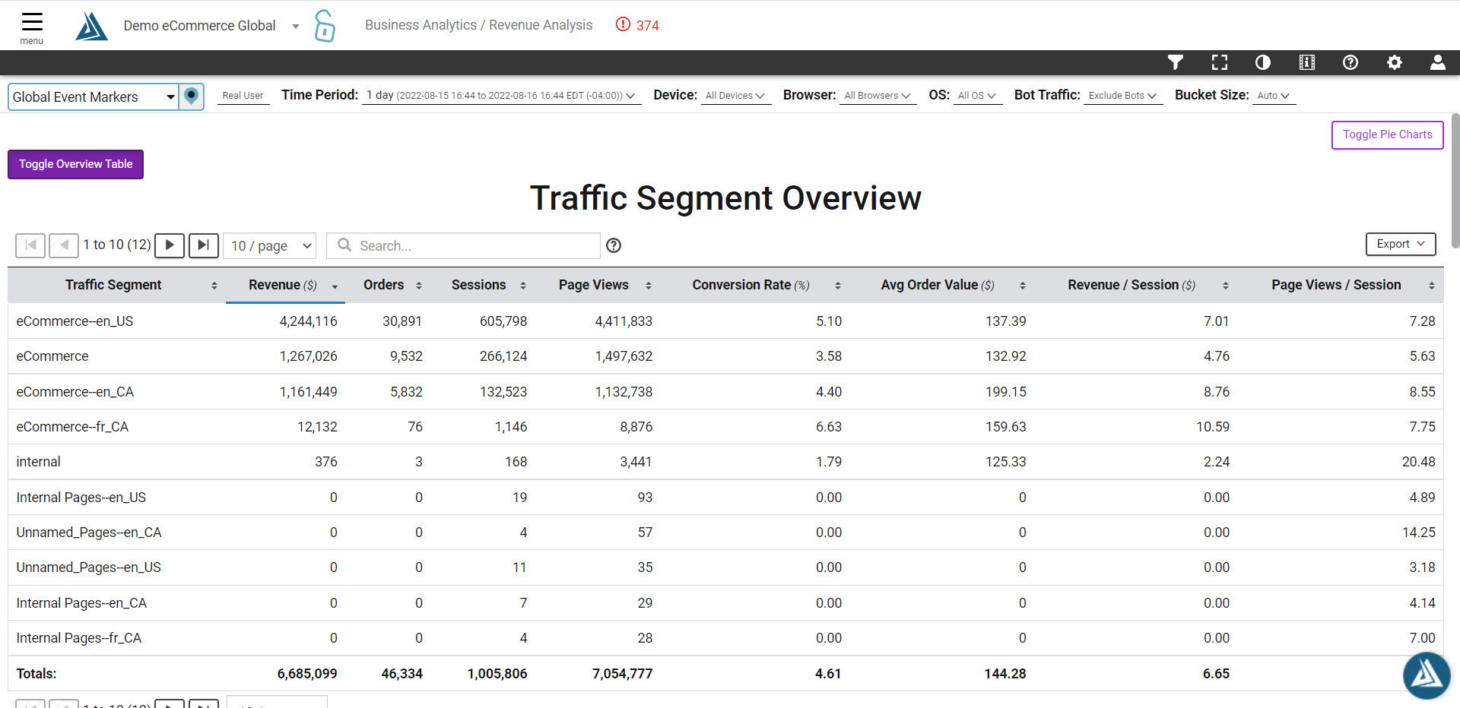1460x708 pixels.
Task: Click the page vertical scrollbar
Action: click(1455, 182)
